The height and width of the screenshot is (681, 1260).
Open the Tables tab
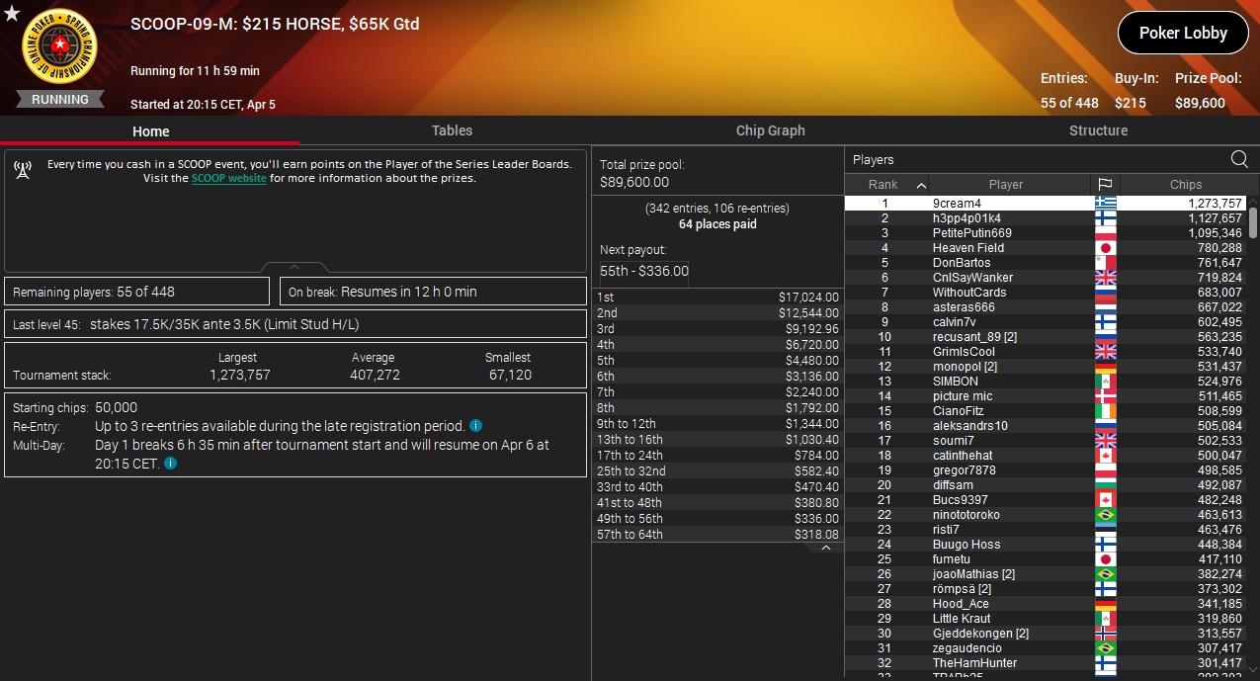tap(452, 130)
